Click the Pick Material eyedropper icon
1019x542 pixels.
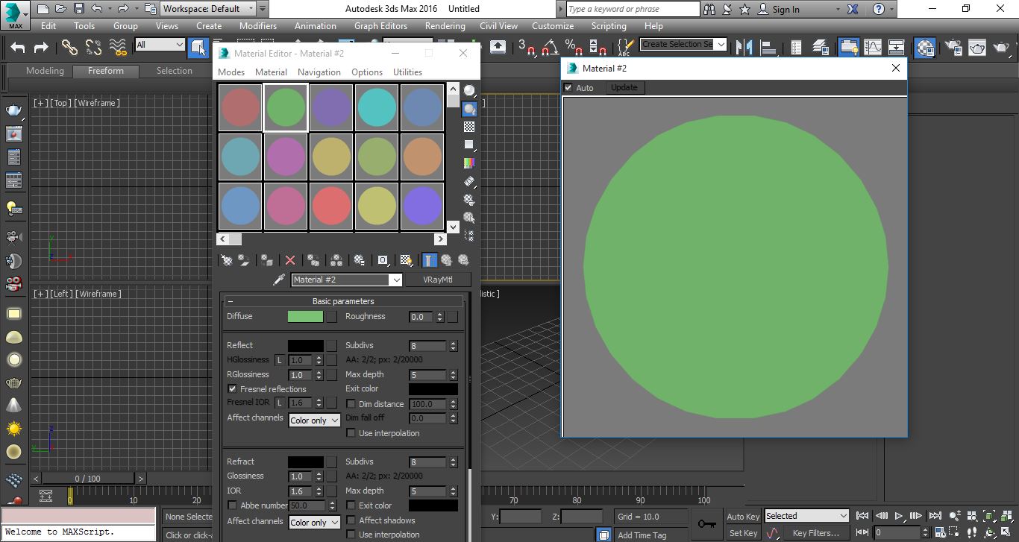click(279, 280)
